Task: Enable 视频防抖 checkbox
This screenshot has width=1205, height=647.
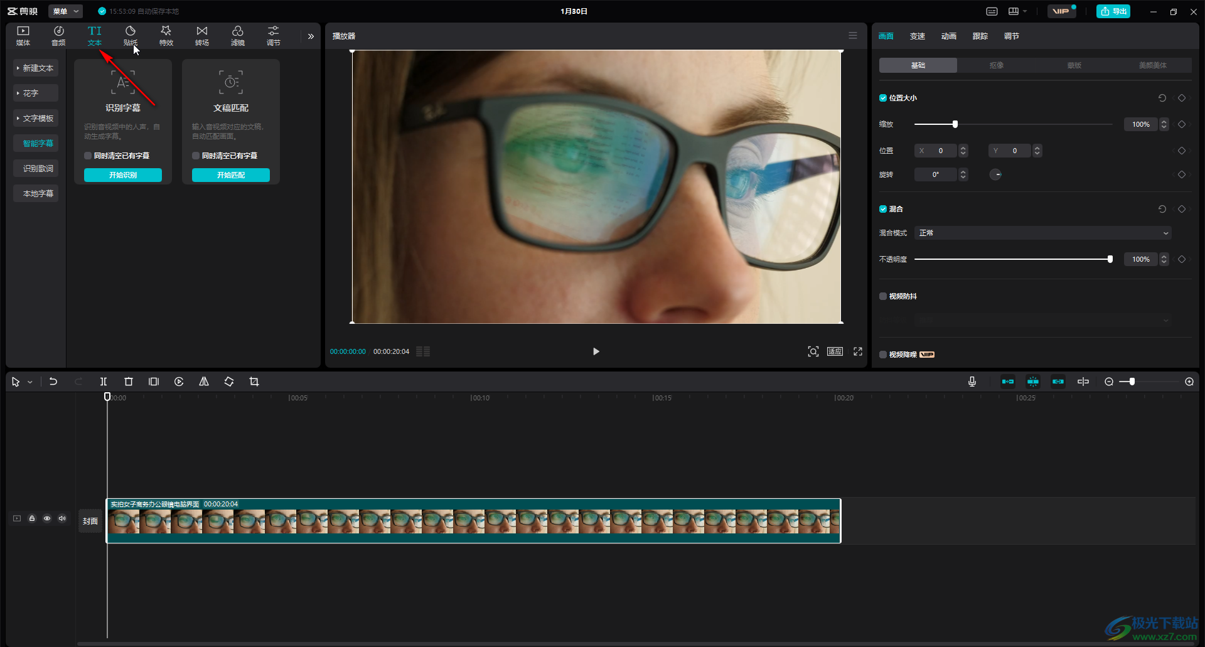Action: [x=883, y=296]
